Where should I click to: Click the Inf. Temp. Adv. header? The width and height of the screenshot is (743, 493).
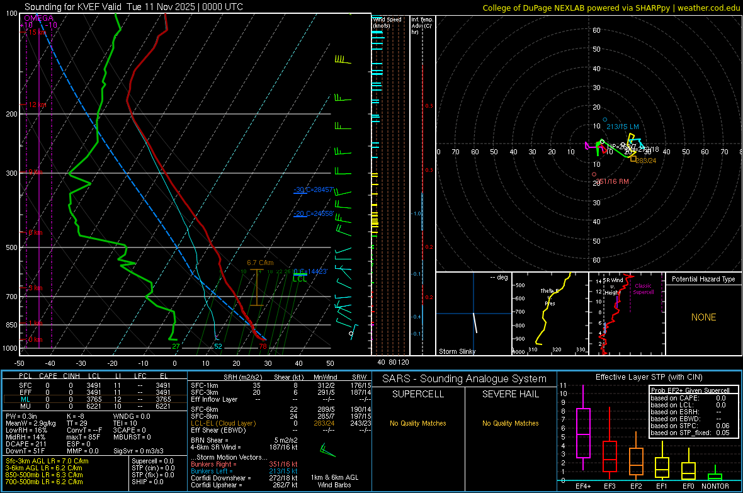[422, 26]
